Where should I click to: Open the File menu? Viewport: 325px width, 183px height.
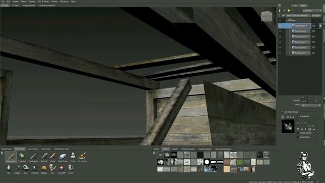coord(3,2)
